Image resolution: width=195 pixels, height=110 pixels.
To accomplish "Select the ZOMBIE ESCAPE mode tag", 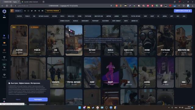I will tap(65, 21).
